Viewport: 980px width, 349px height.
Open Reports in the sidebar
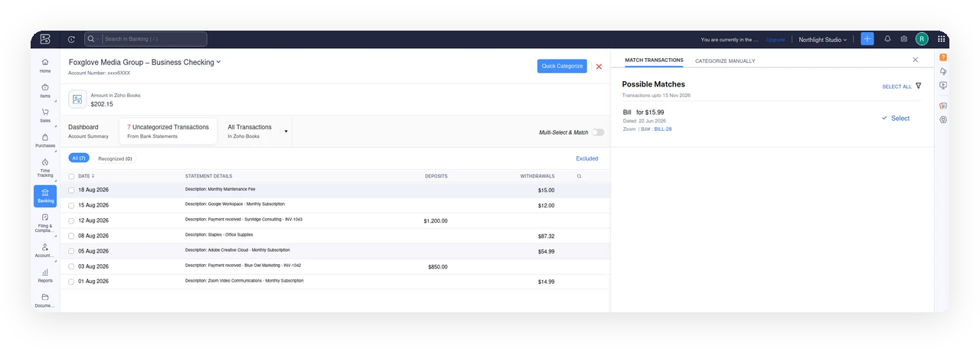[x=45, y=276]
